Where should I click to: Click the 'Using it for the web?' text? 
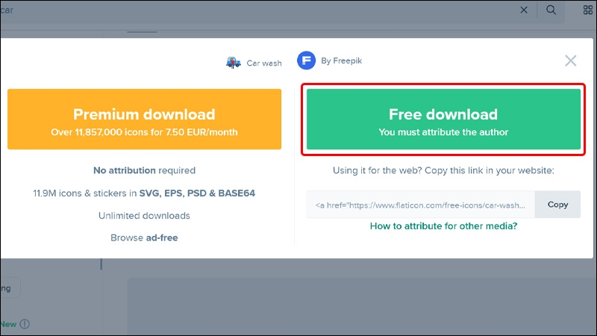443,170
